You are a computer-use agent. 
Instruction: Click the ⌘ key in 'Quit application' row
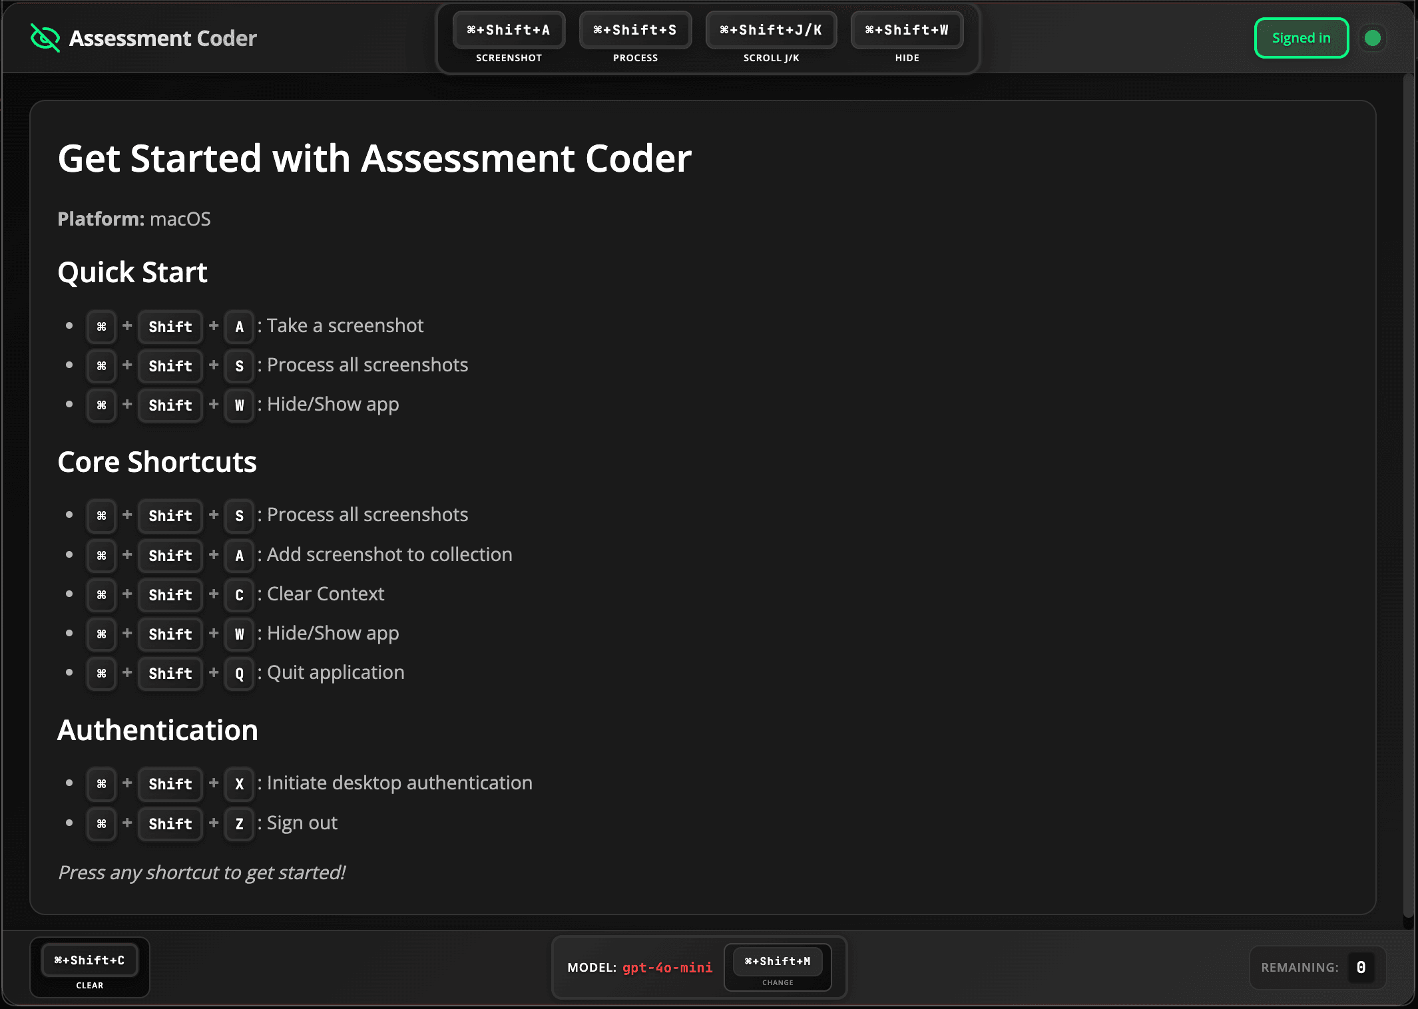(x=101, y=673)
